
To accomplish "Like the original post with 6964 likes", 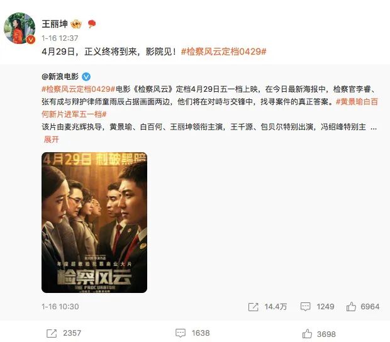I will tap(351, 307).
